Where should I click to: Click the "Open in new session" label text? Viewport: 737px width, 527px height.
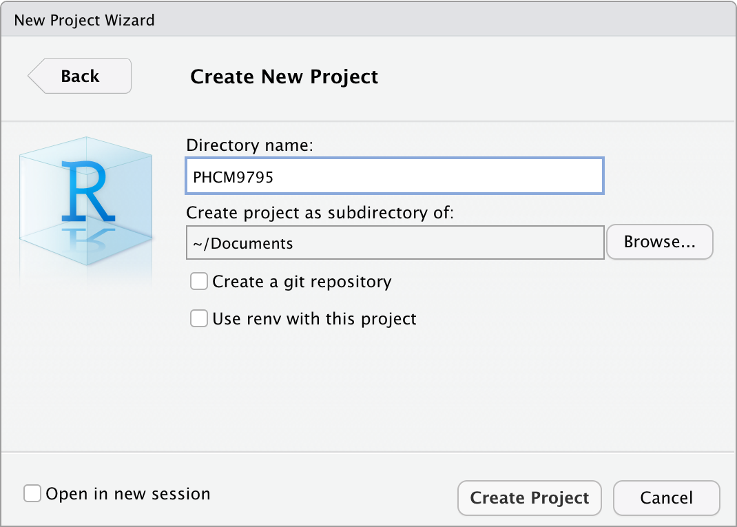127,494
